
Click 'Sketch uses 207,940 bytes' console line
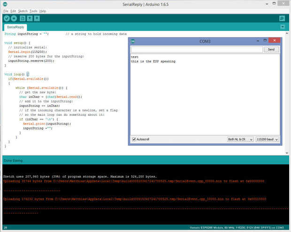tap(80, 177)
